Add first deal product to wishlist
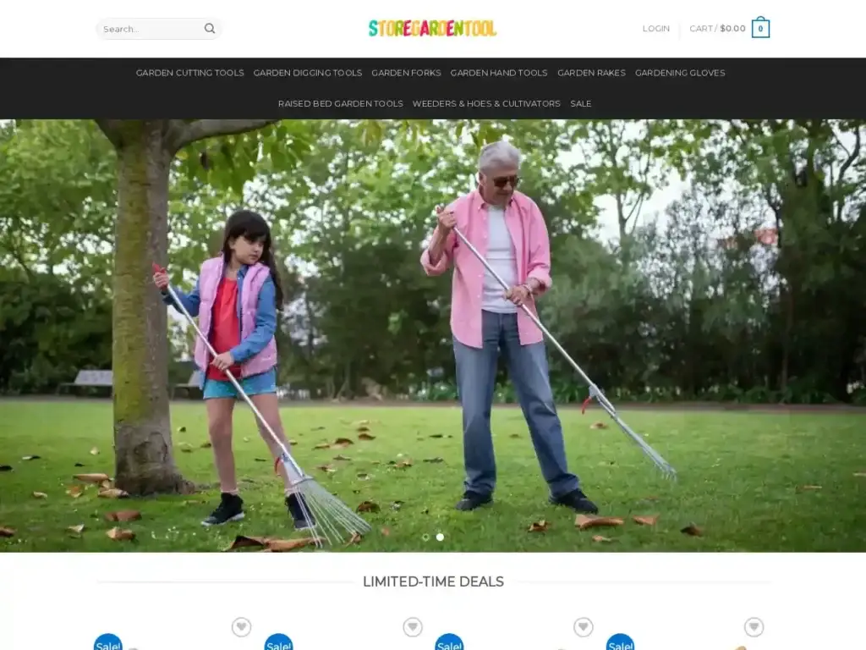Image resolution: width=866 pixels, height=650 pixels. click(x=241, y=627)
